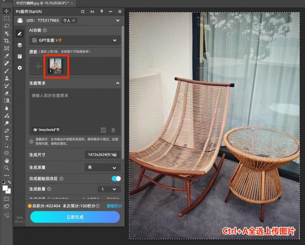Image resolution: width=305 pixels, height=245 pixels.
Task: Open the StartAI edit pencil tab
Action: coord(20,34)
